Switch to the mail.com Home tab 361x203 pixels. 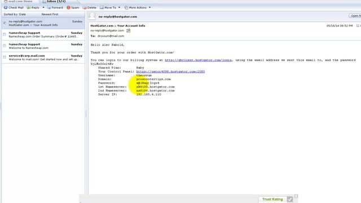pyautogui.click(x=19, y=1)
